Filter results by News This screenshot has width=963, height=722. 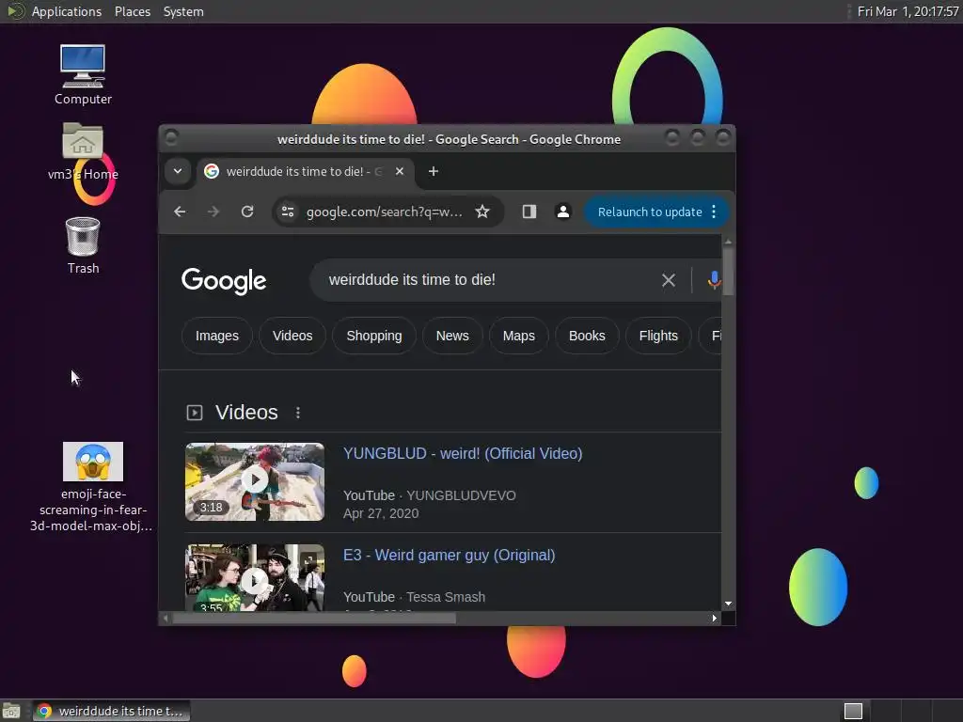tap(452, 336)
